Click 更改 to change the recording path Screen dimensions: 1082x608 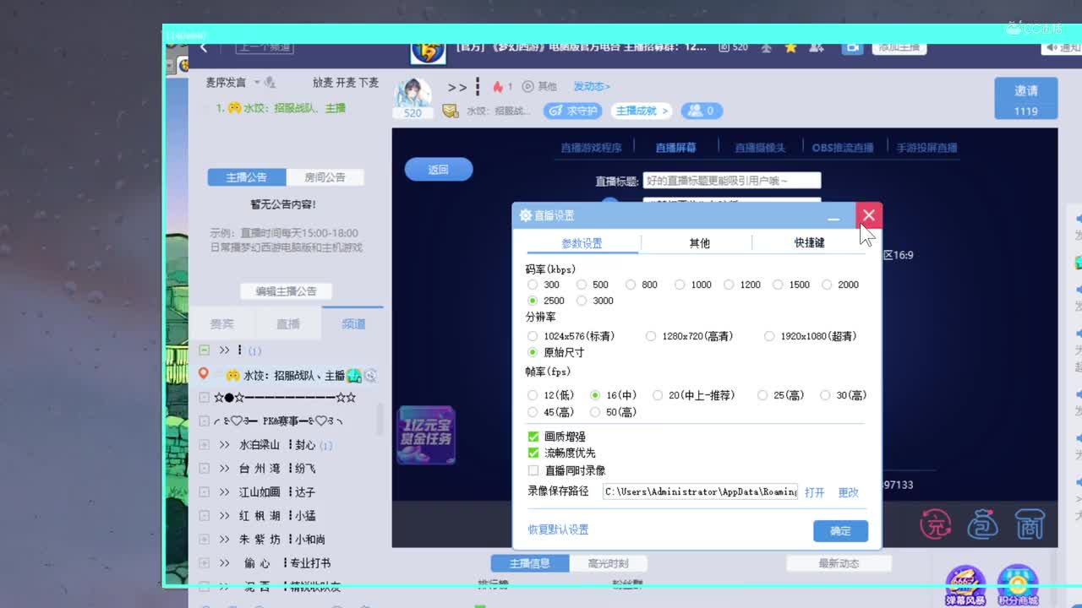point(848,492)
